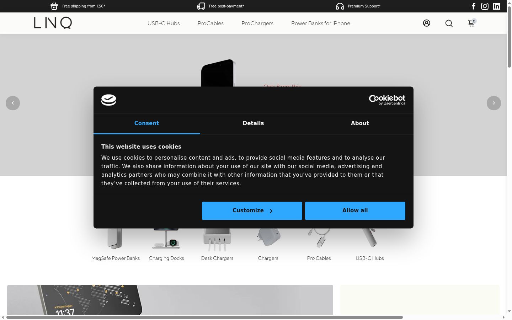This screenshot has width=512, height=320.
Task: Open the LinkedIn page icon
Action: pyautogui.click(x=496, y=6)
